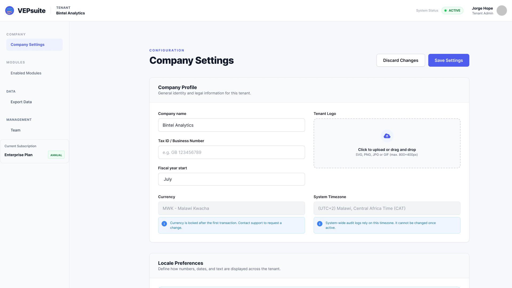Click the VEPsuite logo icon

point(10,11)
